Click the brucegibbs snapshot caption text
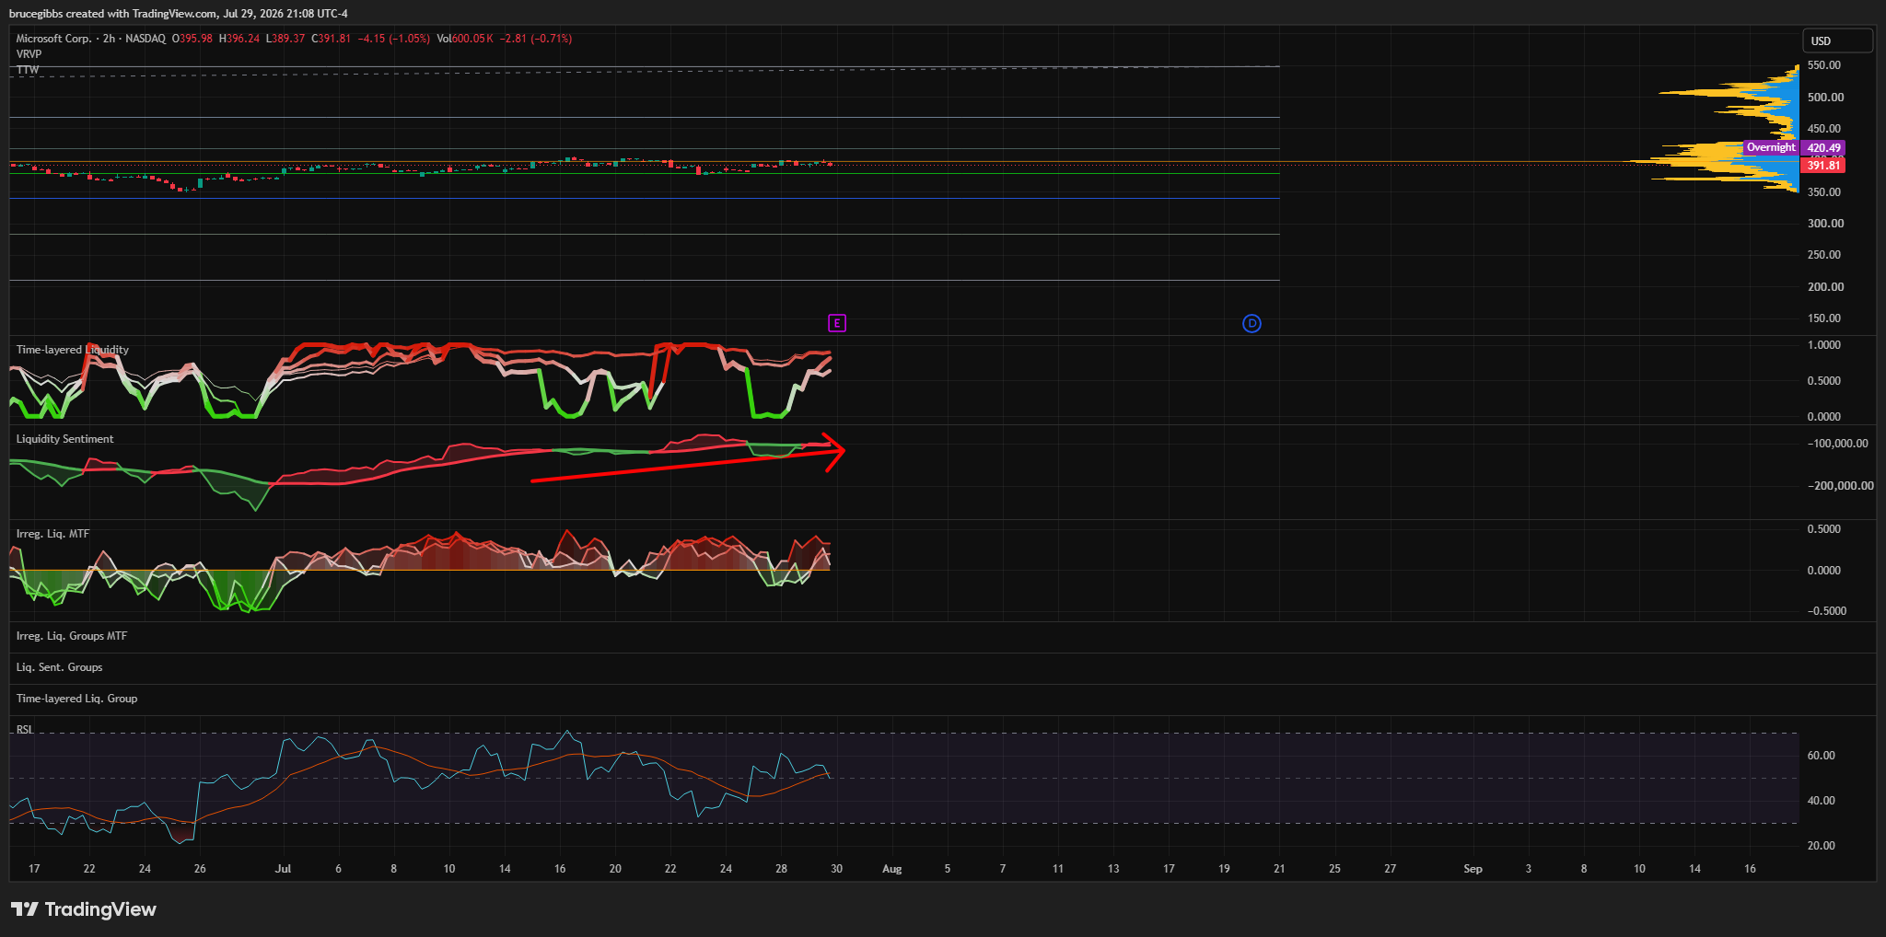The image size is (1886, 937). pyautogui.click(x=179, y=14)
